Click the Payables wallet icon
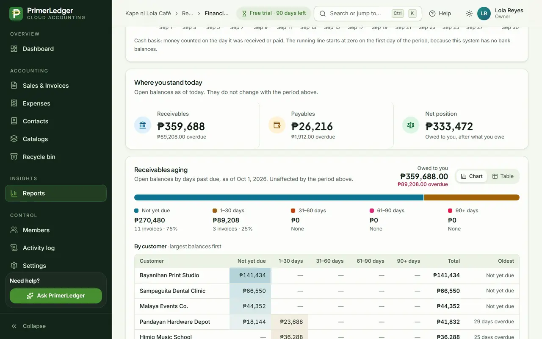 pos(277,125)
